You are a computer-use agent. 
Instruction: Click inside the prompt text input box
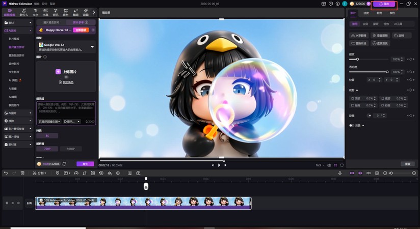click(x=66, y=110)
